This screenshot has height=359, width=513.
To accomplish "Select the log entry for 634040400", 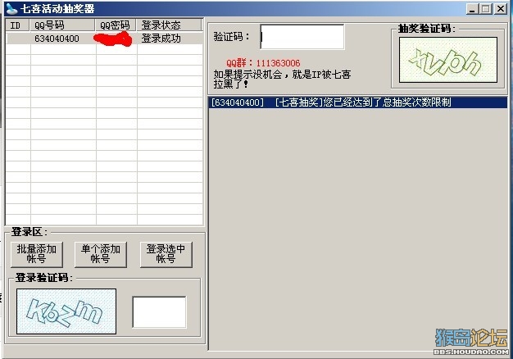I will 358,102.
